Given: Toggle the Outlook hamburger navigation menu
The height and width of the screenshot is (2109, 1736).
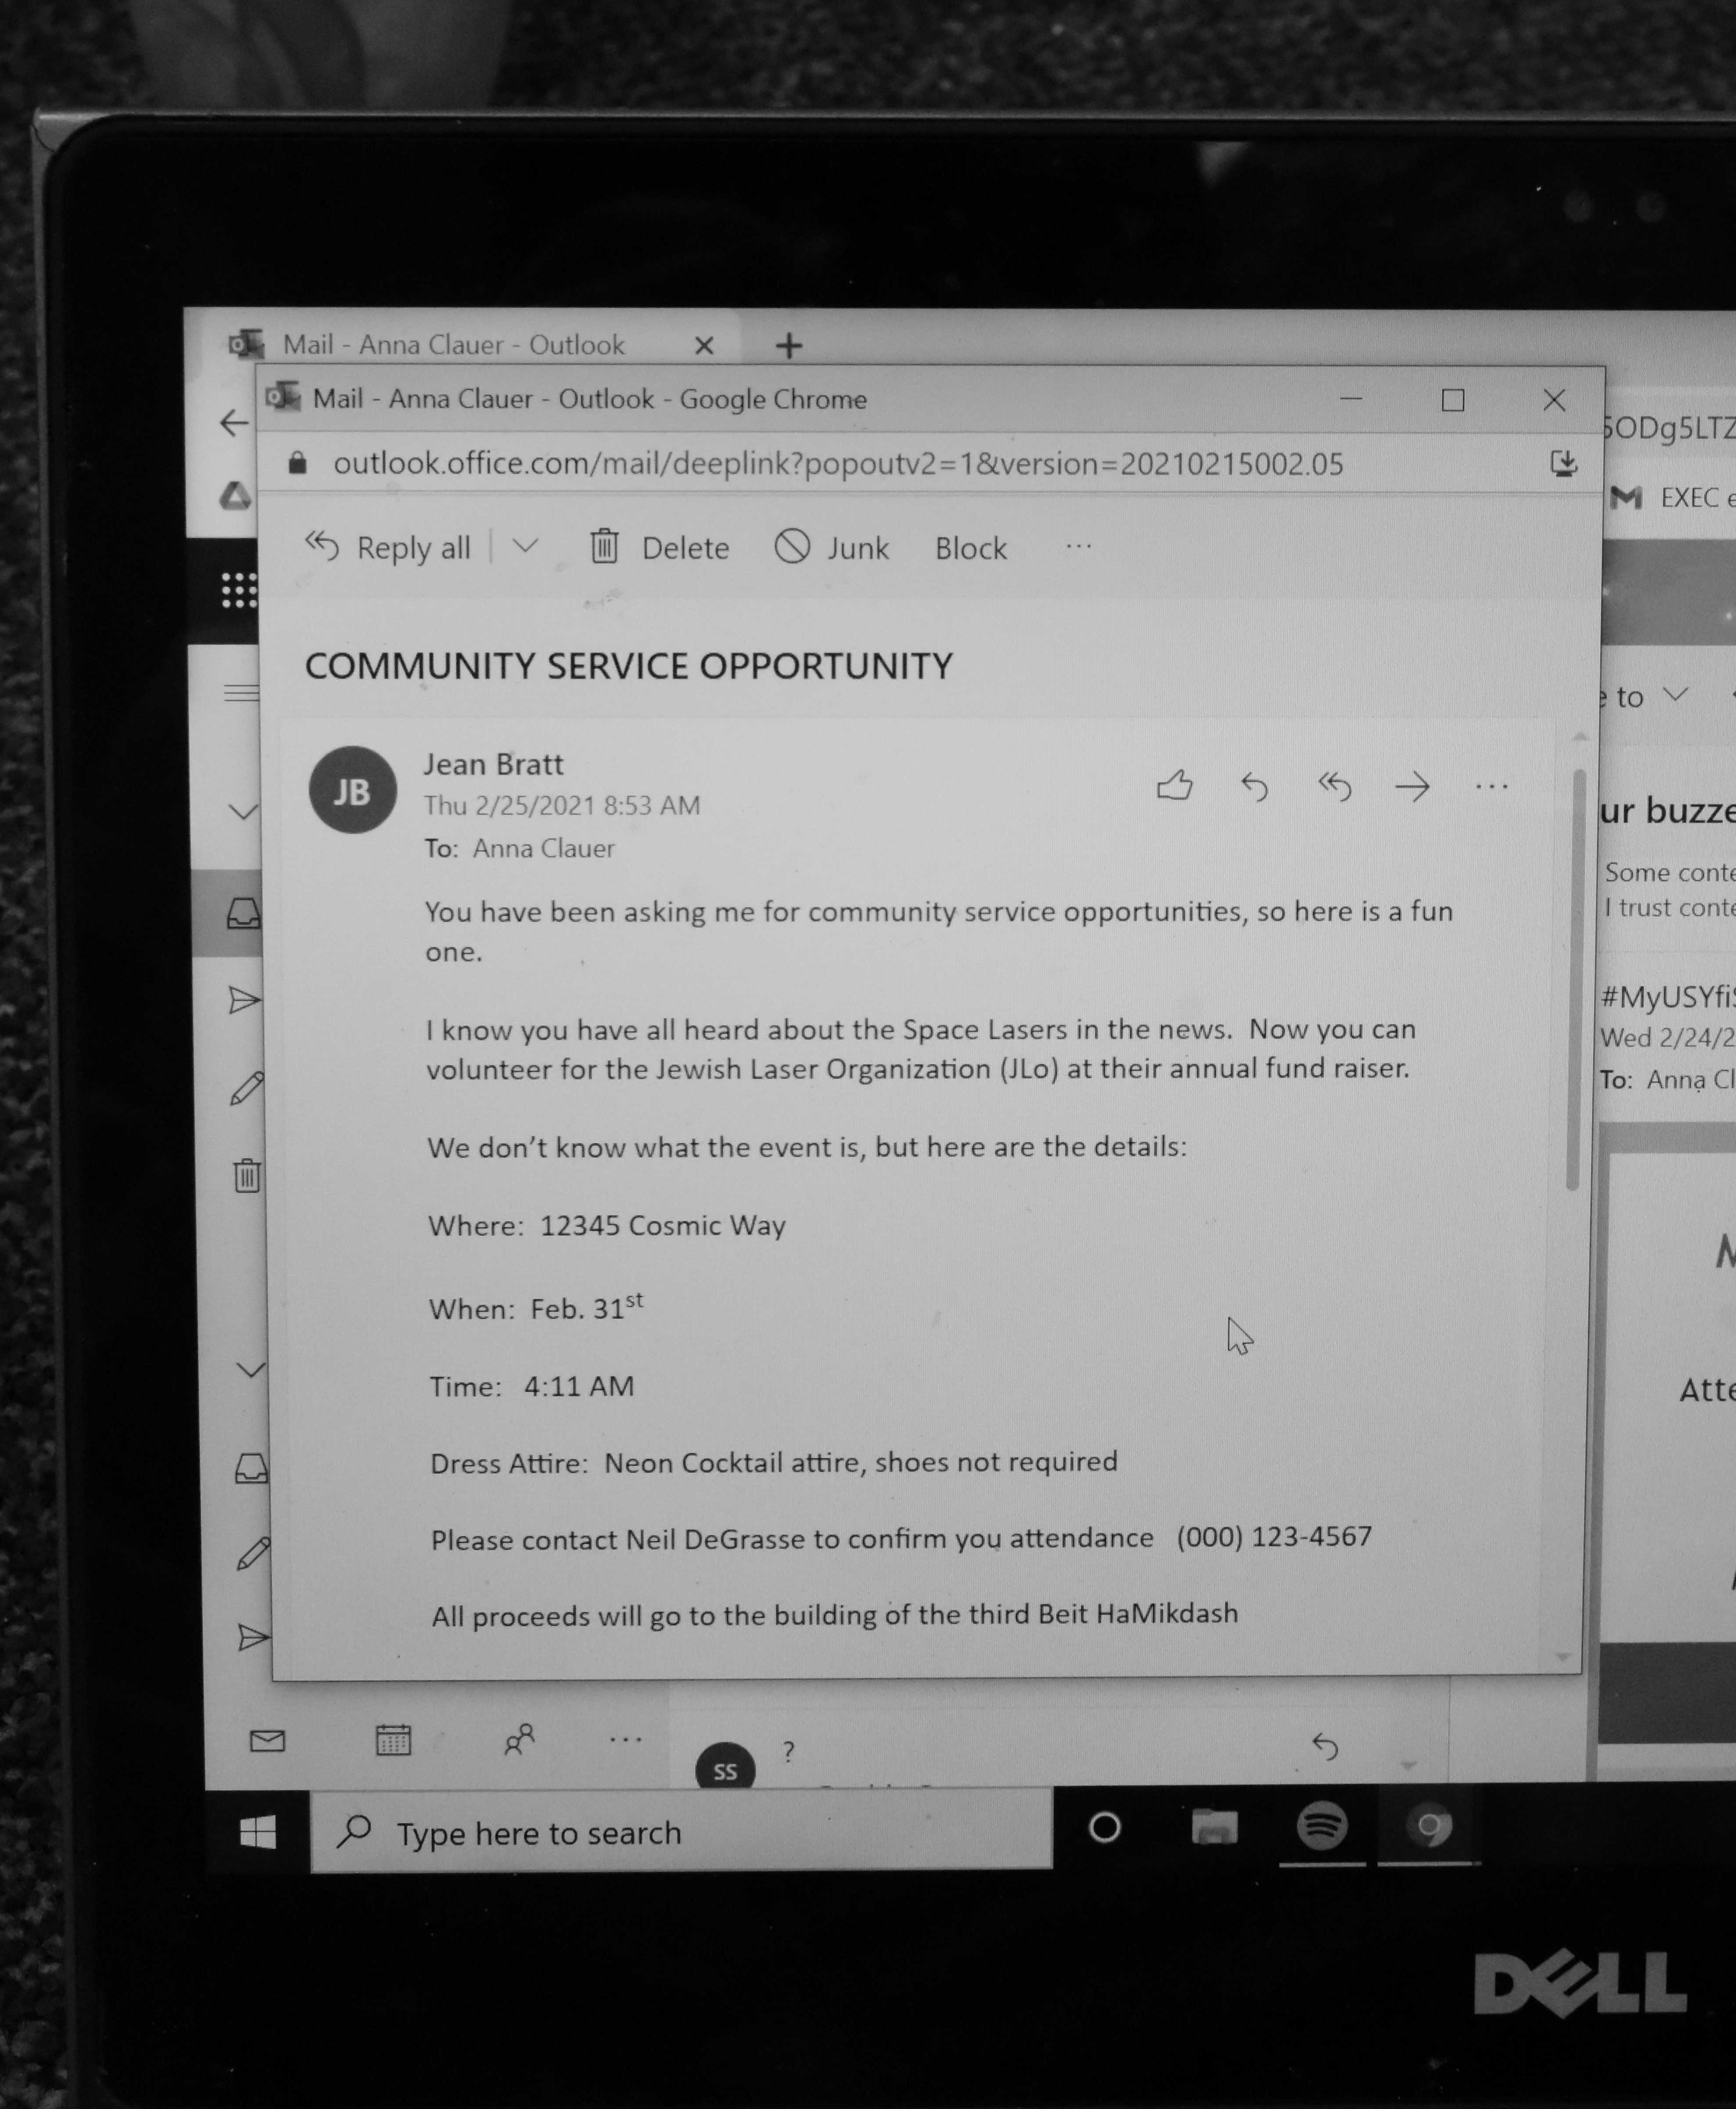Looking at the screenshot, I should 241,693.
